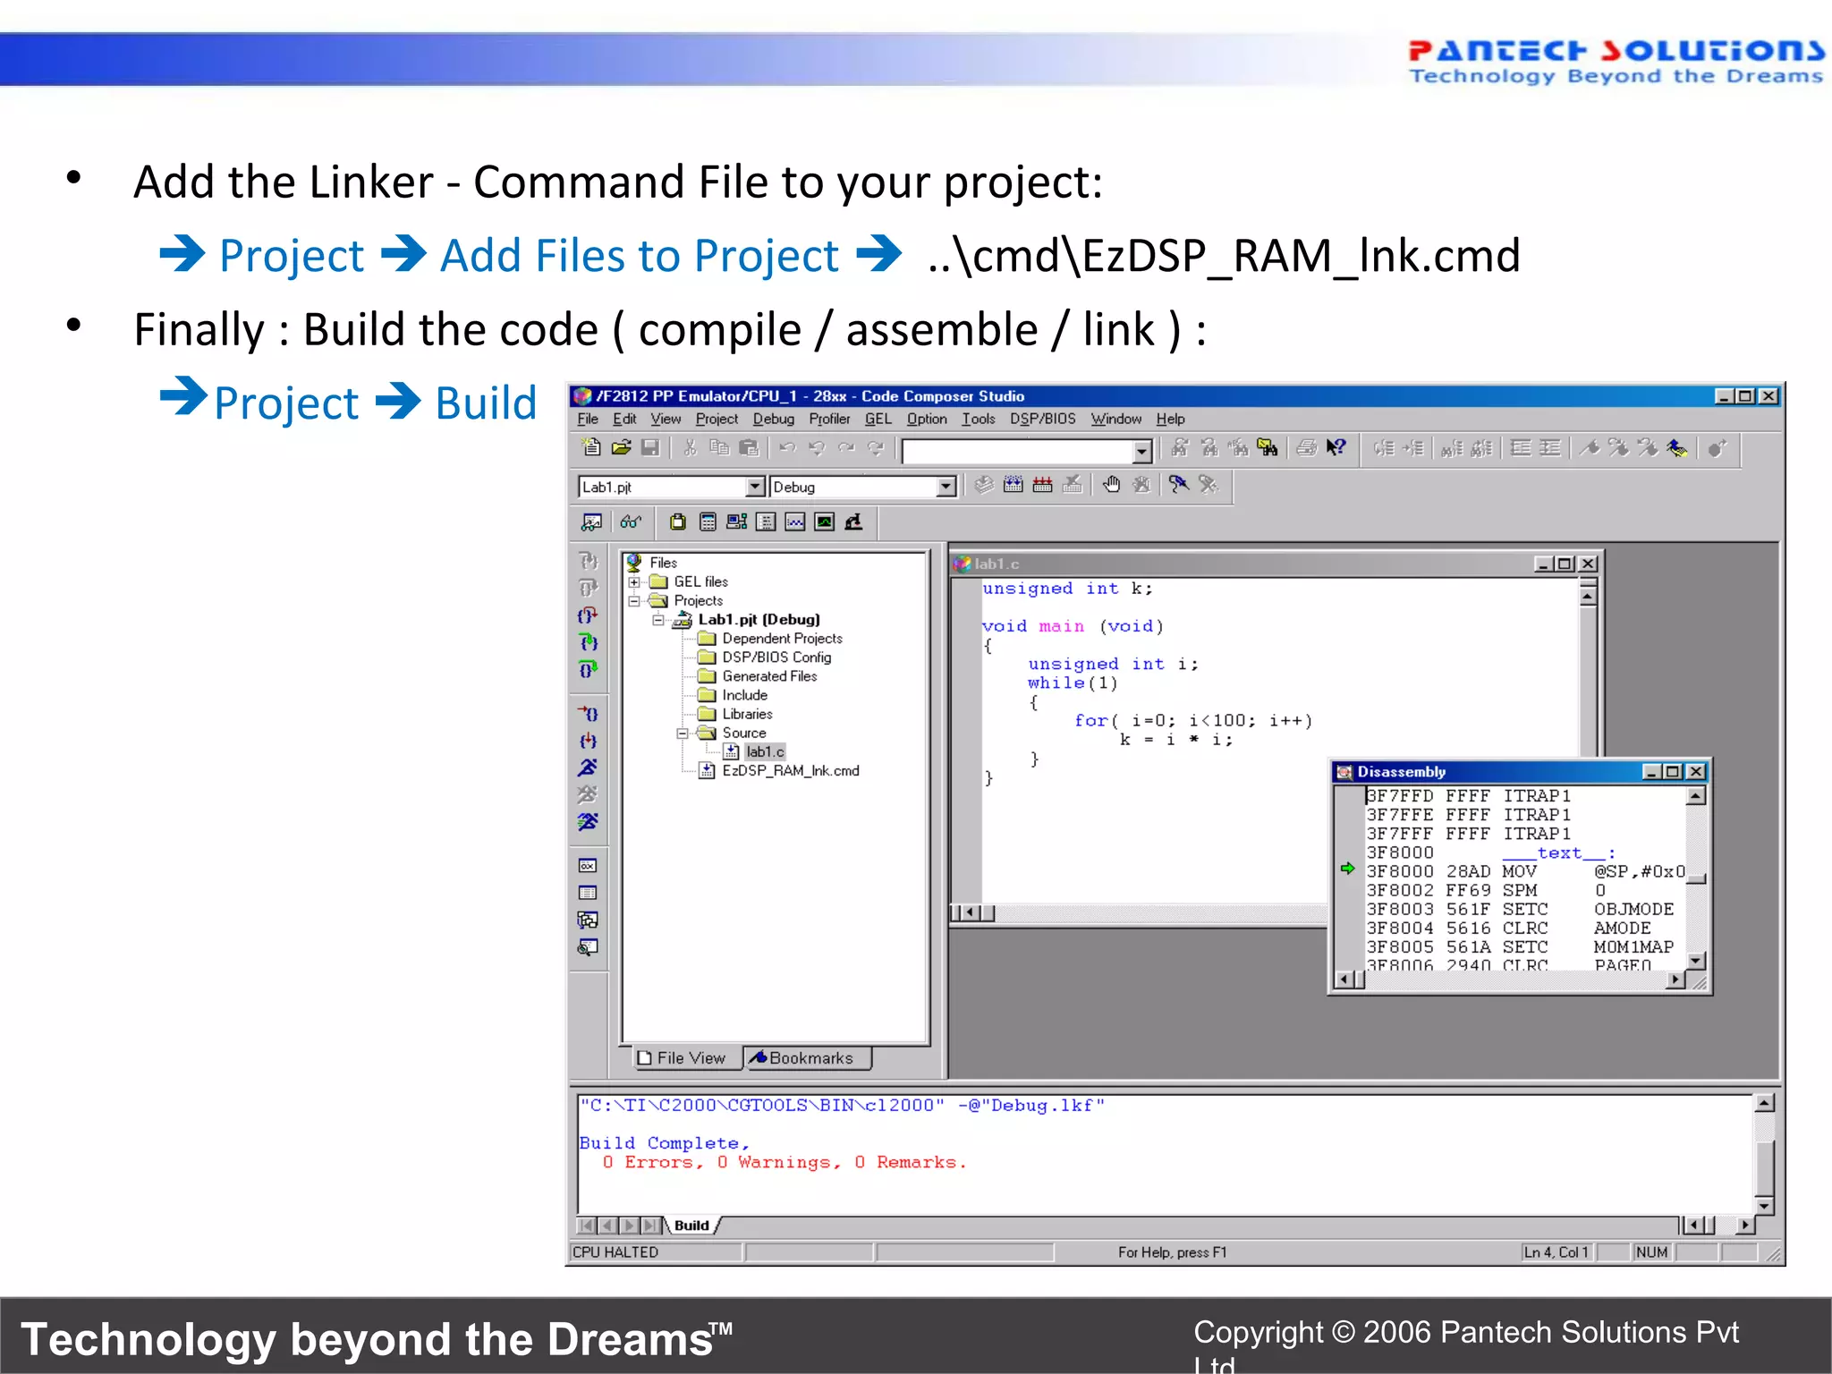Viewport: 1832px width, 1374px height.
Task: Click the New file toolbar icon
Action: point(591,447)
